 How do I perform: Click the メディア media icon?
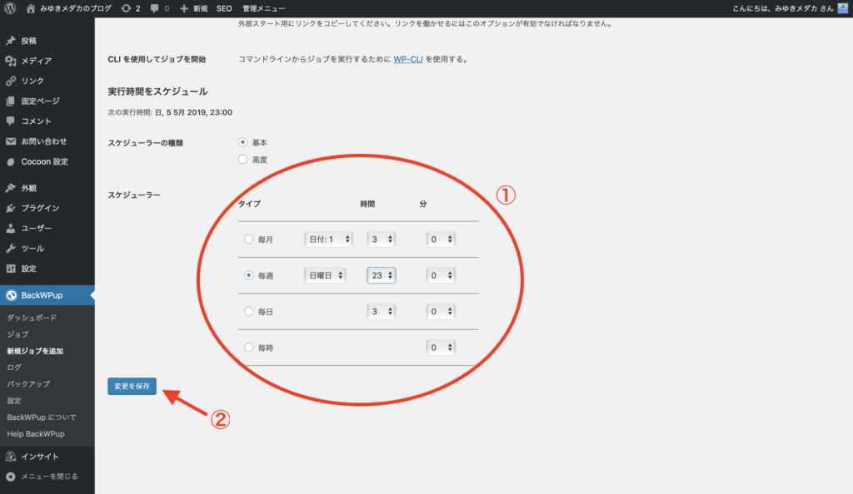(10, 61)
